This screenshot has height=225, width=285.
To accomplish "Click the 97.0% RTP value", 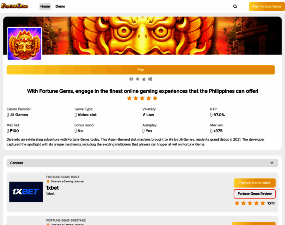I will point(219,115).
